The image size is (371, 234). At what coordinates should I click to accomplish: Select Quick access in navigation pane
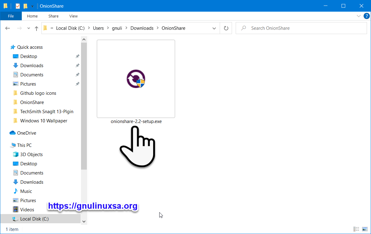30,47
